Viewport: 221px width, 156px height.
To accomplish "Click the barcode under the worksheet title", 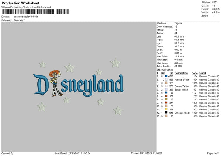I will click(x=35, y=12).
